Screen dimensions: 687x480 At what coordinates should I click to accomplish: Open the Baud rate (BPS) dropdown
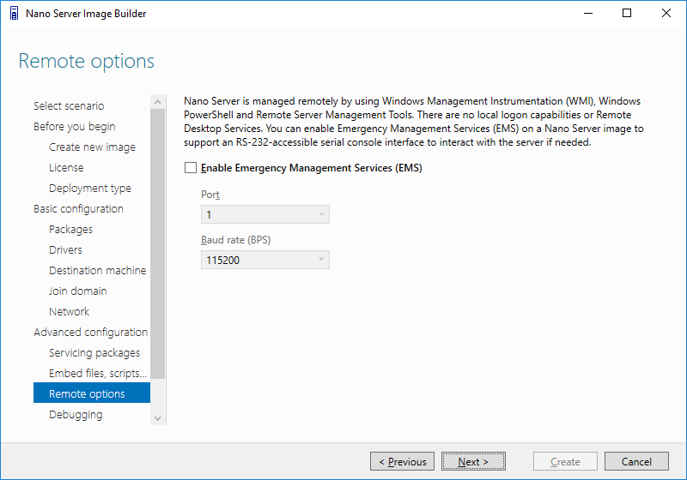[x=265, y=260]
